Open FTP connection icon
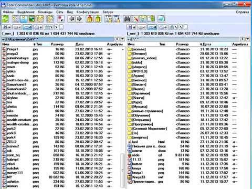Screen dimensions: 252x189 tap(108, 19)
